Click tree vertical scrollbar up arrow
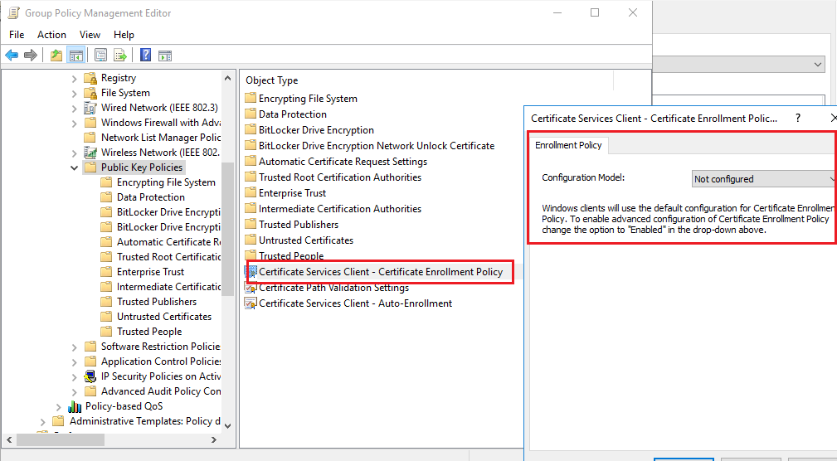 (x=228, y=78)
